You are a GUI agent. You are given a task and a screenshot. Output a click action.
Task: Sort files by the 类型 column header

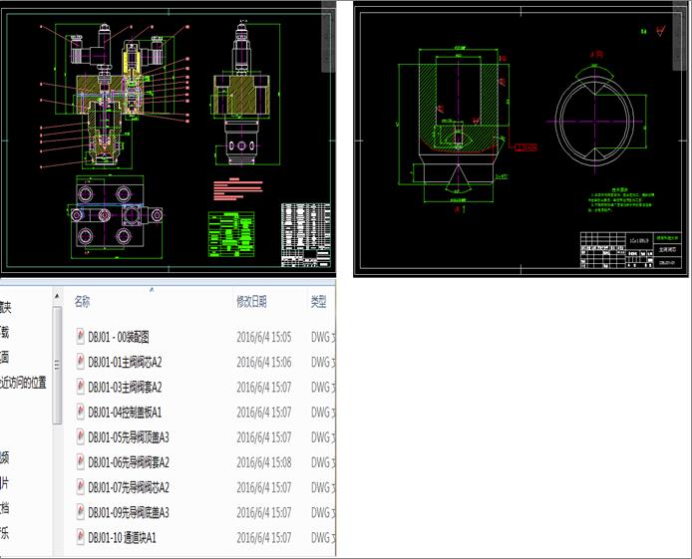pos(319,302)
